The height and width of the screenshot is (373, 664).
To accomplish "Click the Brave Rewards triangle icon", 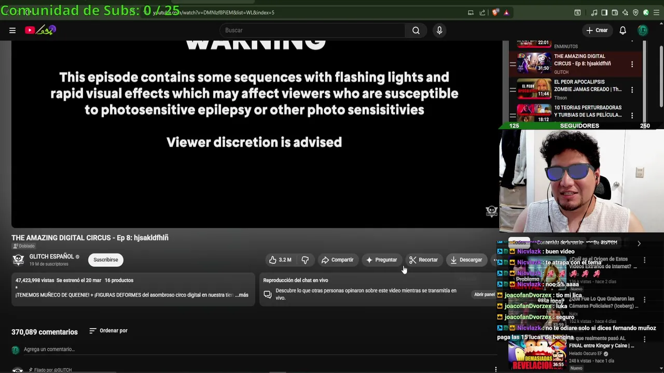I will [506, 12].
